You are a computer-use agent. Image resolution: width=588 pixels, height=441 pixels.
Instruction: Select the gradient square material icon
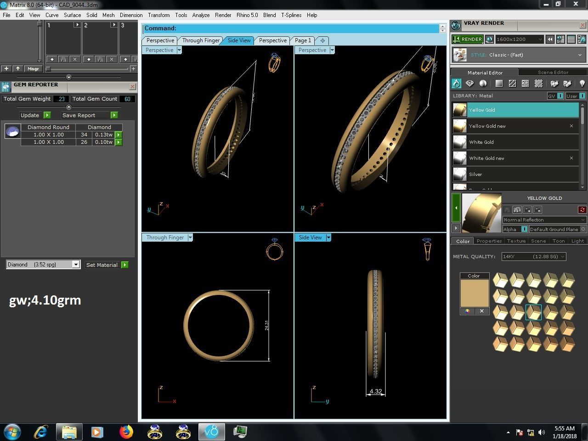click(x=499, y=83)
